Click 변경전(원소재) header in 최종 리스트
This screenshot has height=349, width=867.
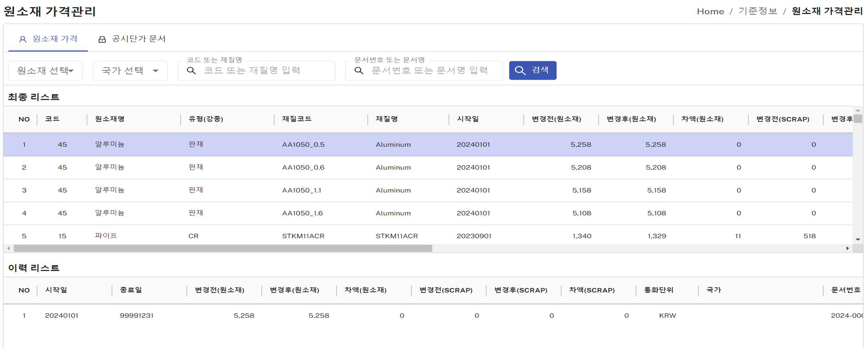(x=556, y=119)
